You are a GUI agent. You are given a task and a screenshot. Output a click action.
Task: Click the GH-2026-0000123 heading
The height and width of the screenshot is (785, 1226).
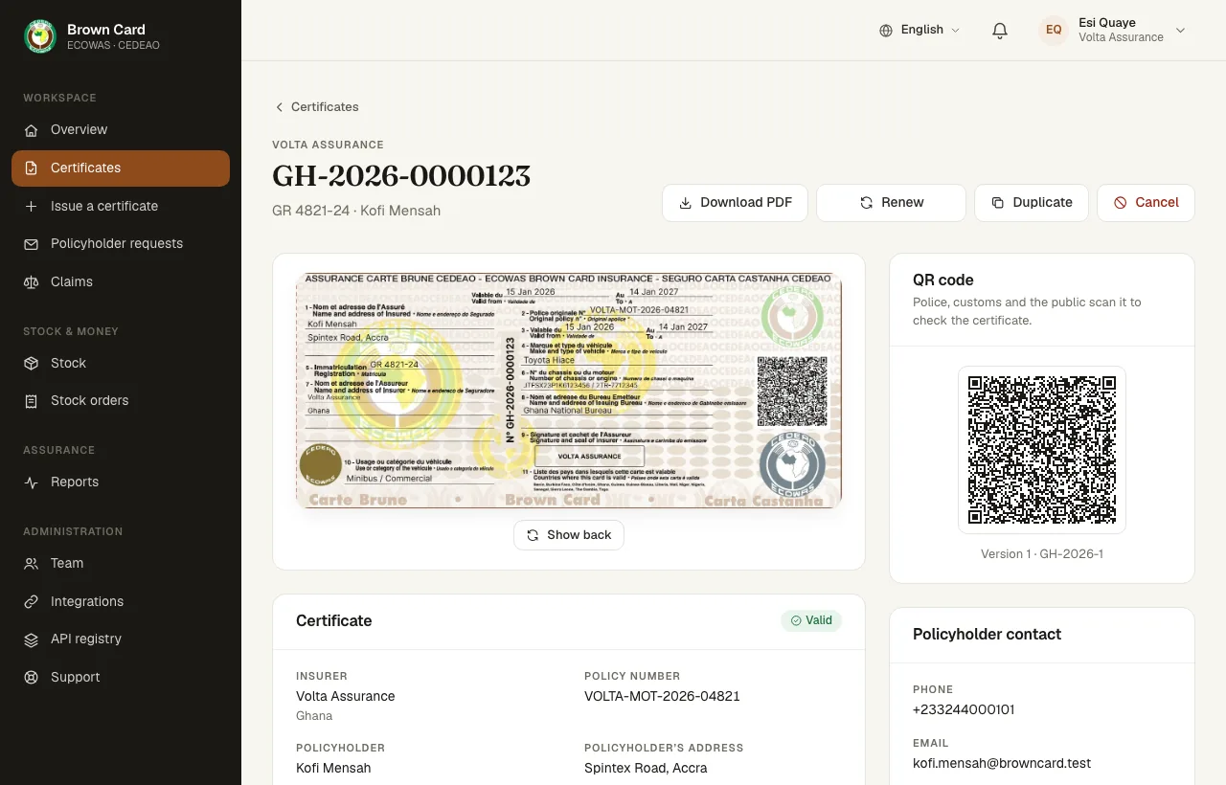coord(401,176)
